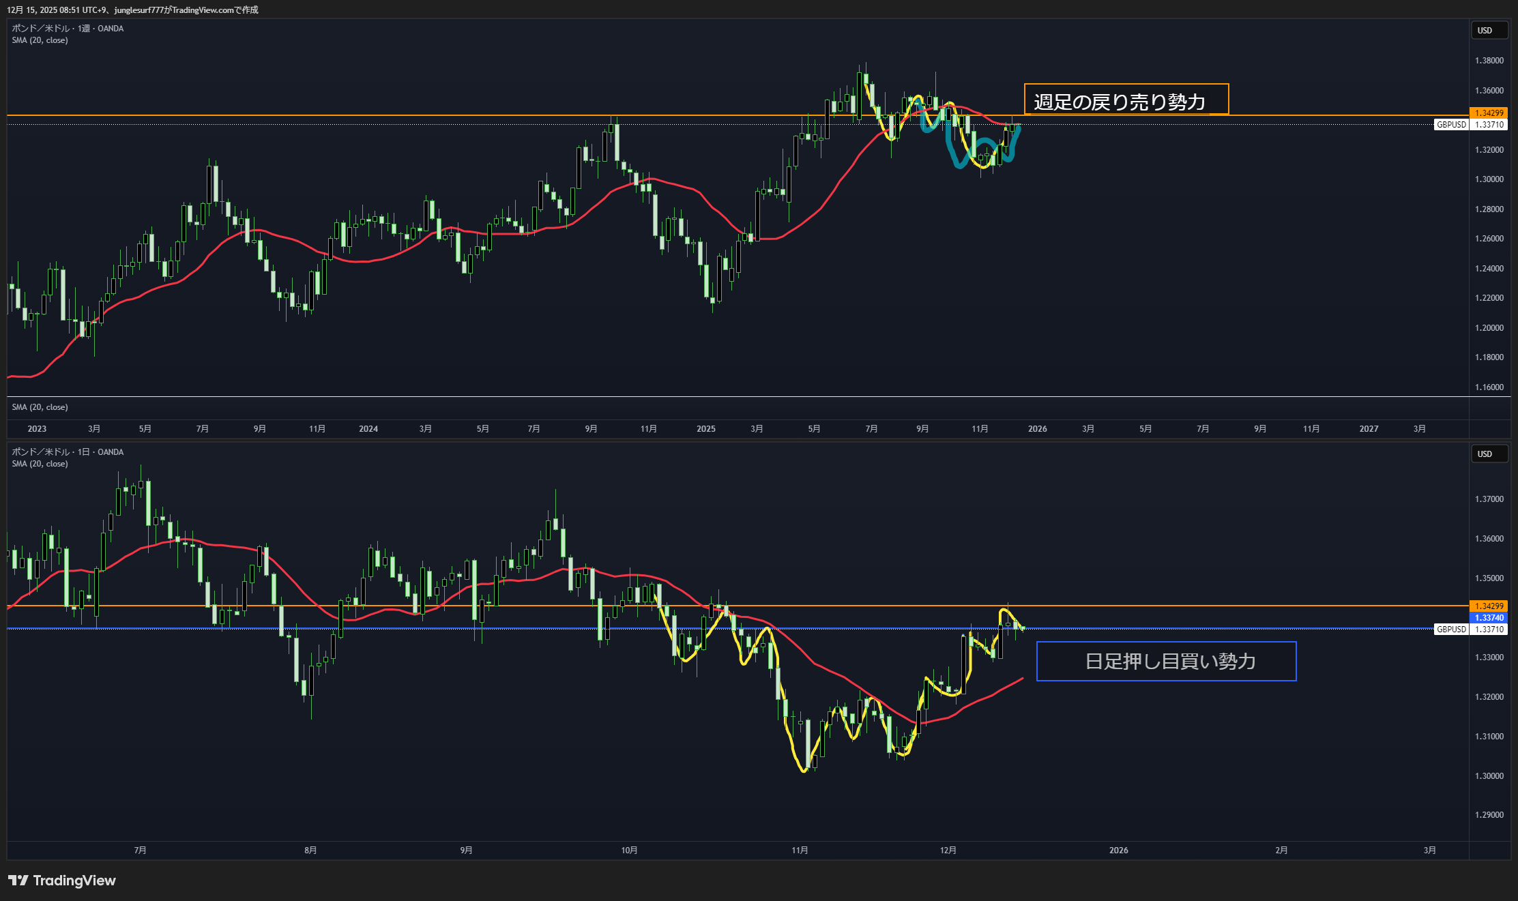Select the weekly chart symbol title
Viewport: 1518px width, 901px height.
coord(68,29)
